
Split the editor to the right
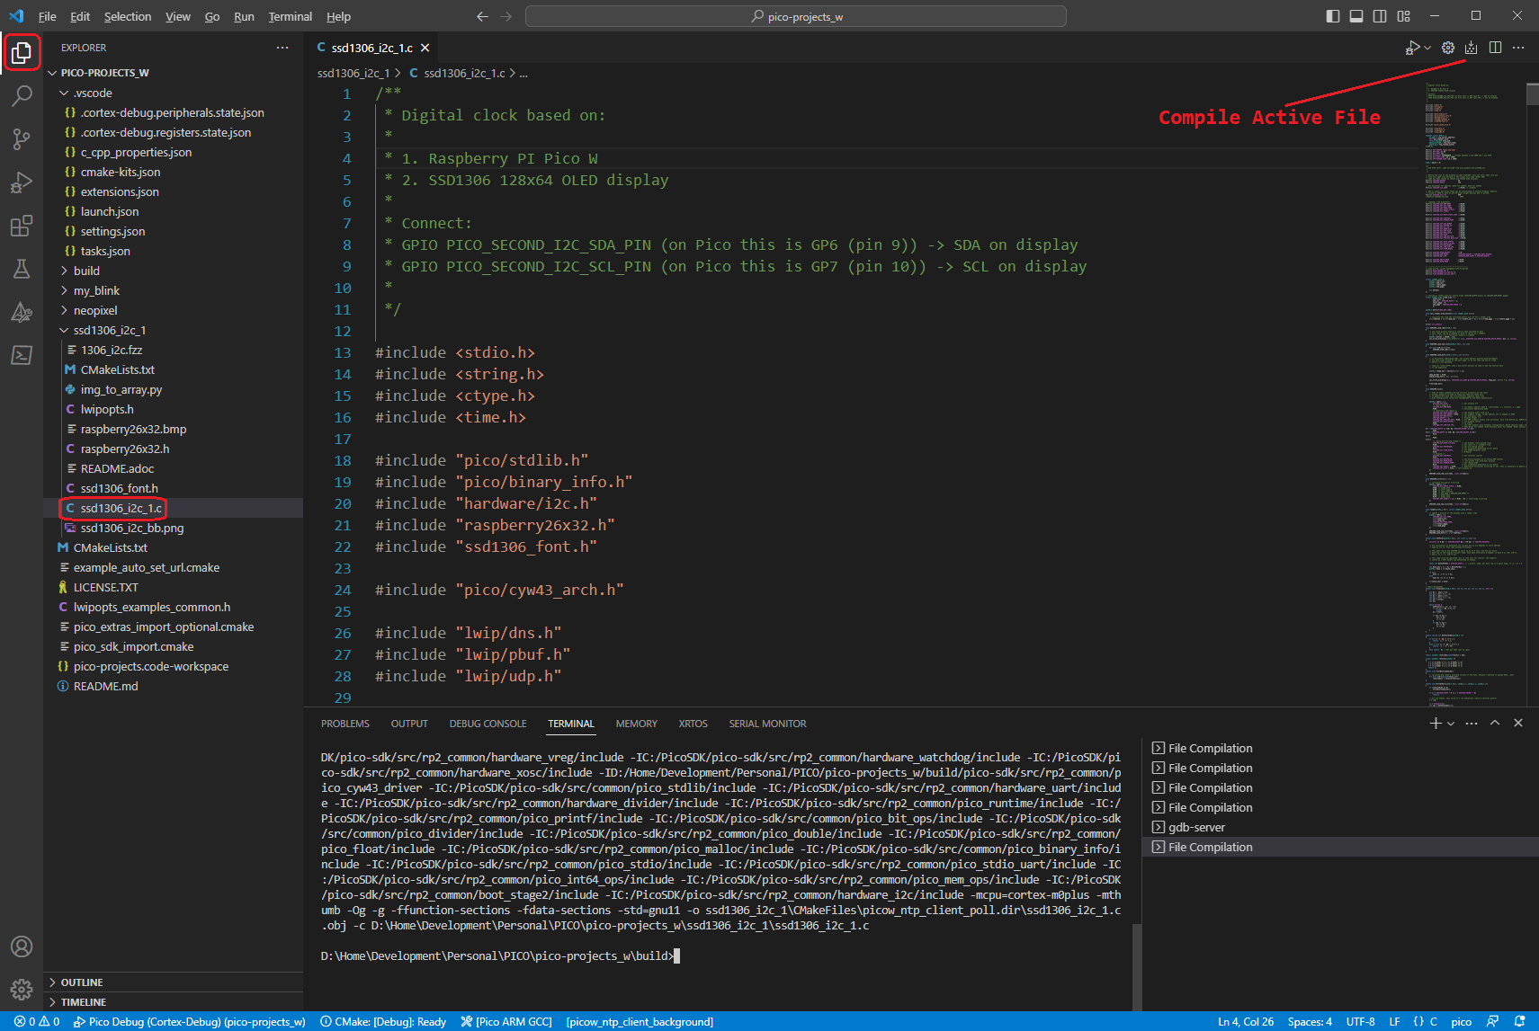coord(1495,48)
